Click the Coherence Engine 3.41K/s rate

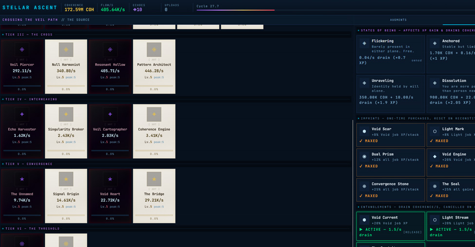point(154,135)
